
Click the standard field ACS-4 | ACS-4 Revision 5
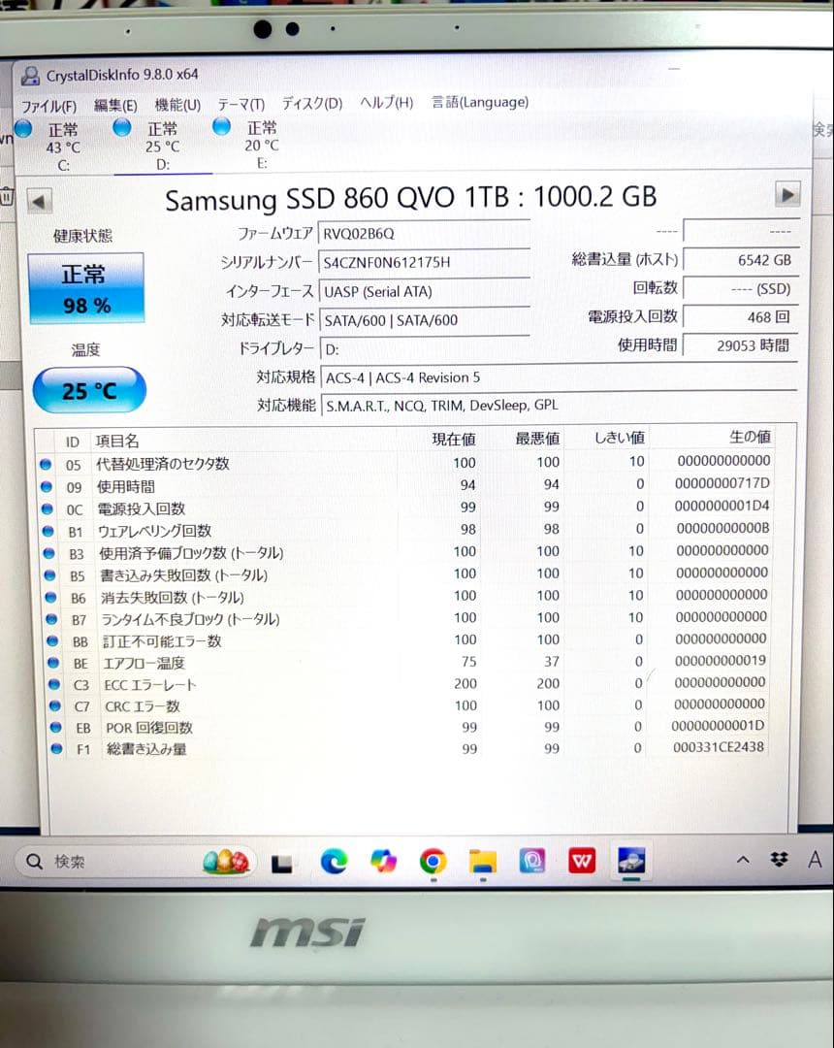coord(559,377)
